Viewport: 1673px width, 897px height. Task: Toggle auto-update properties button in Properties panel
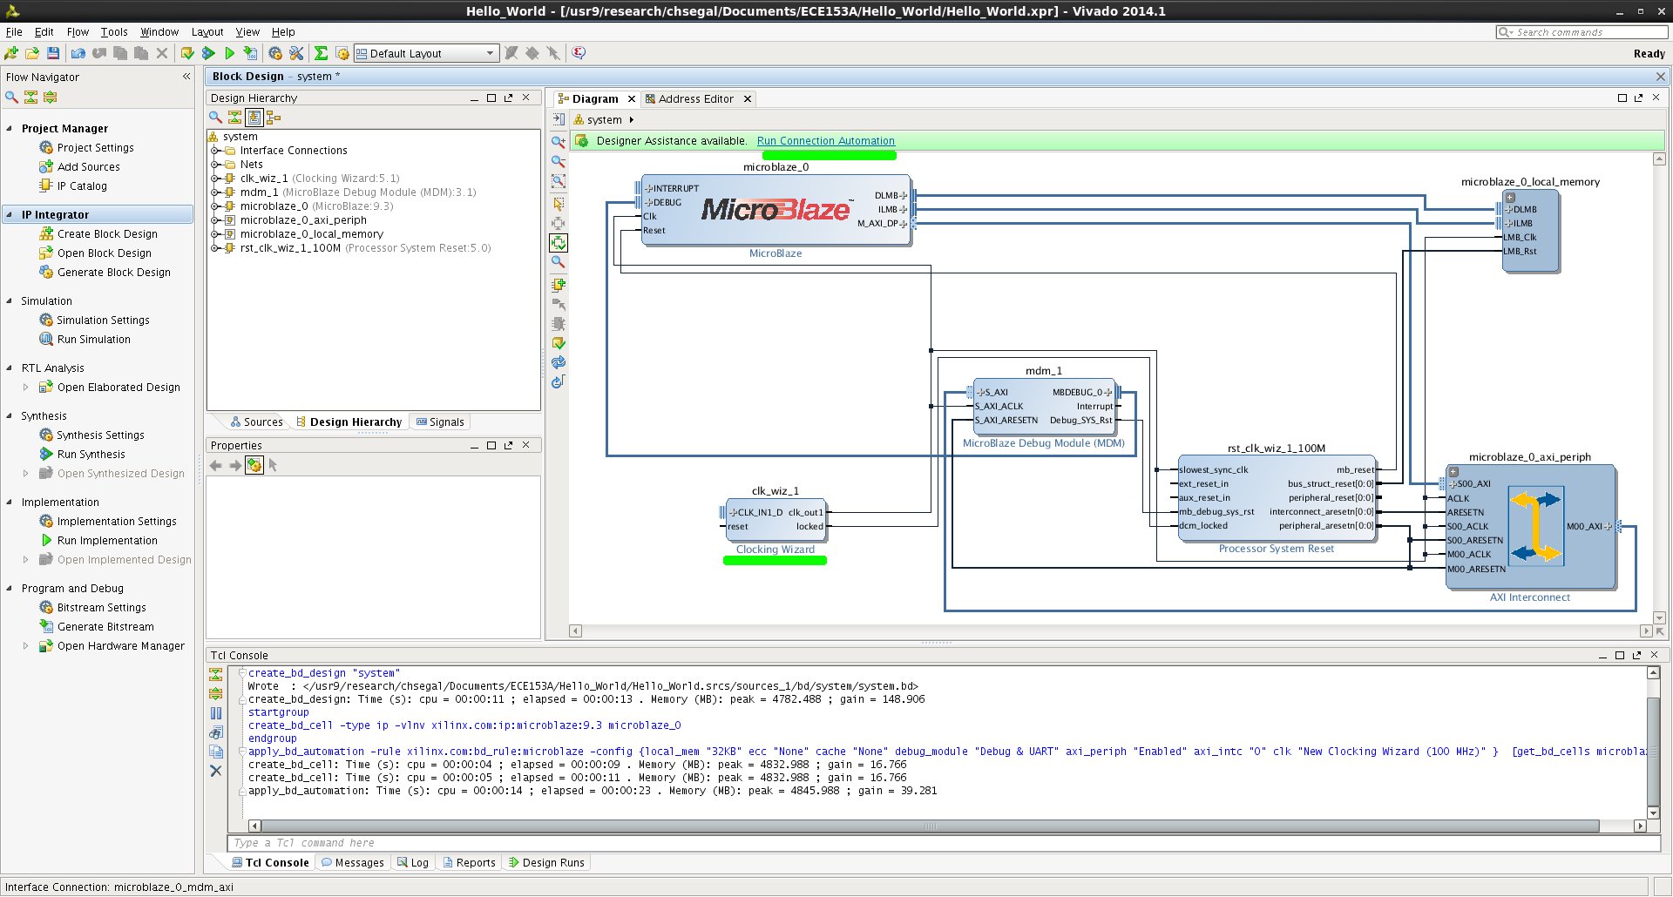254,465
